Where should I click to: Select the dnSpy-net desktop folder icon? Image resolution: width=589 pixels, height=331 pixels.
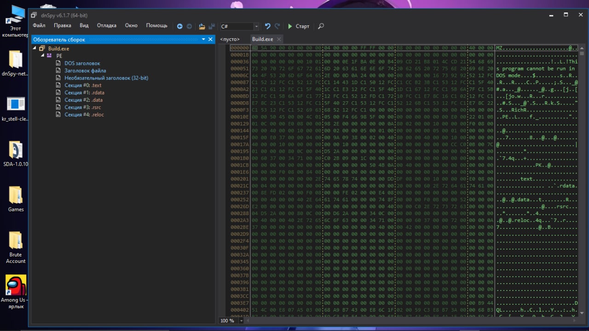(x=15, y=63)
